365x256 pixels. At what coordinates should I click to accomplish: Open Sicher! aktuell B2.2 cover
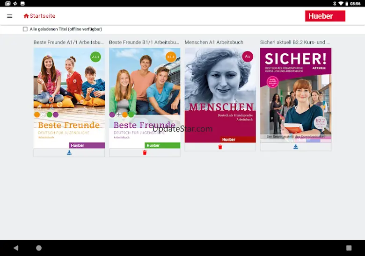click(296, 95)
